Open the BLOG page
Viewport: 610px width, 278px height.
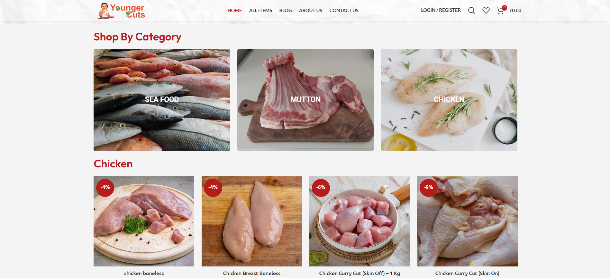tap(286, 11)
